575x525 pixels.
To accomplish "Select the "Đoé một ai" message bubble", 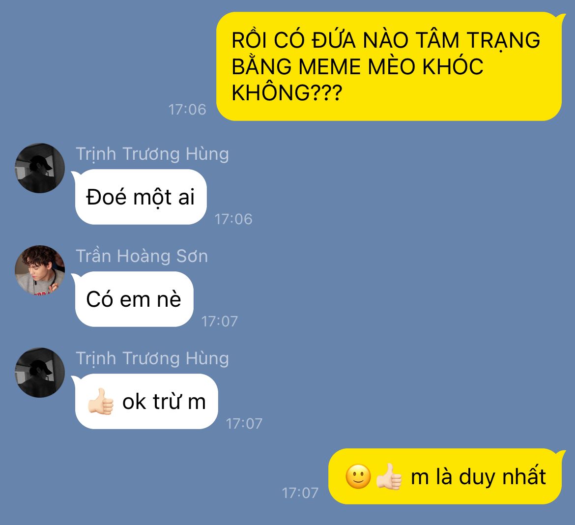I will tap(140, 197).
